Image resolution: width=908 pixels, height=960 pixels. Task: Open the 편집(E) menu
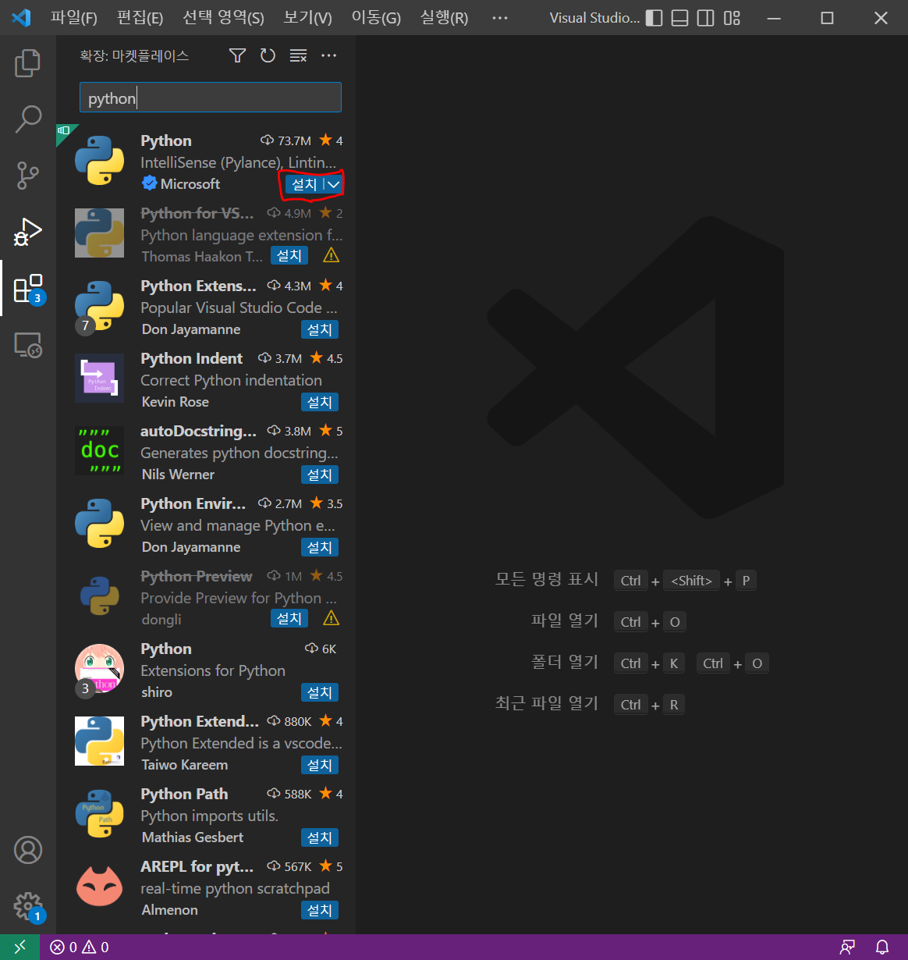140,17
